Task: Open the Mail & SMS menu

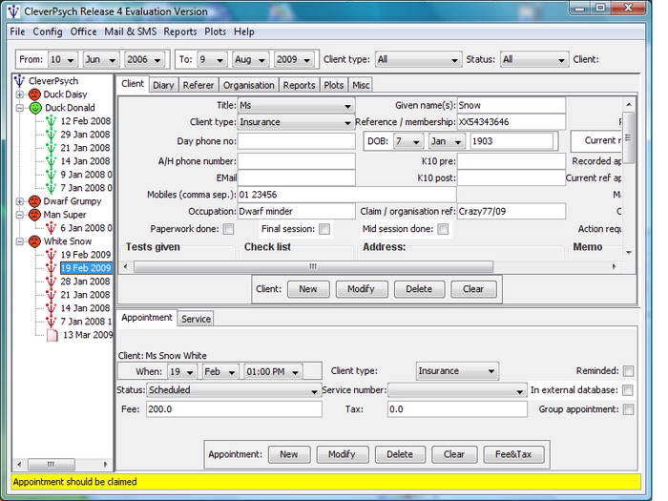Action: tap(131, 31)
